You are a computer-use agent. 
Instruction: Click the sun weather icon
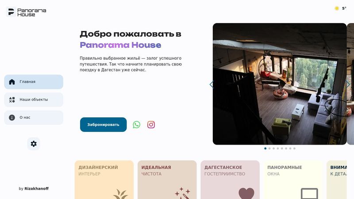point(337,8)
